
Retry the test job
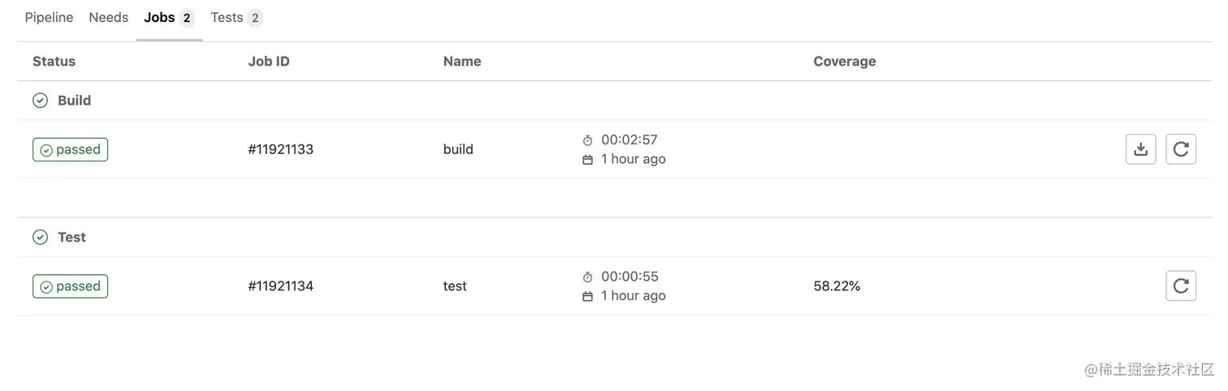coord(1181,286)
